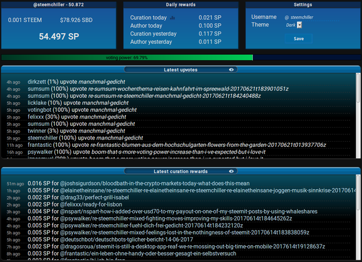Click the Latest upvotes panel scrollbar

click(358, 115)
